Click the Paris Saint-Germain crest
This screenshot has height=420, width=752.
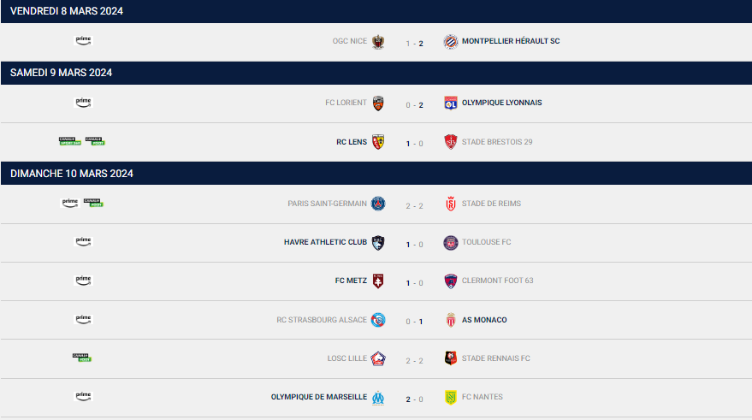[378, 204]
